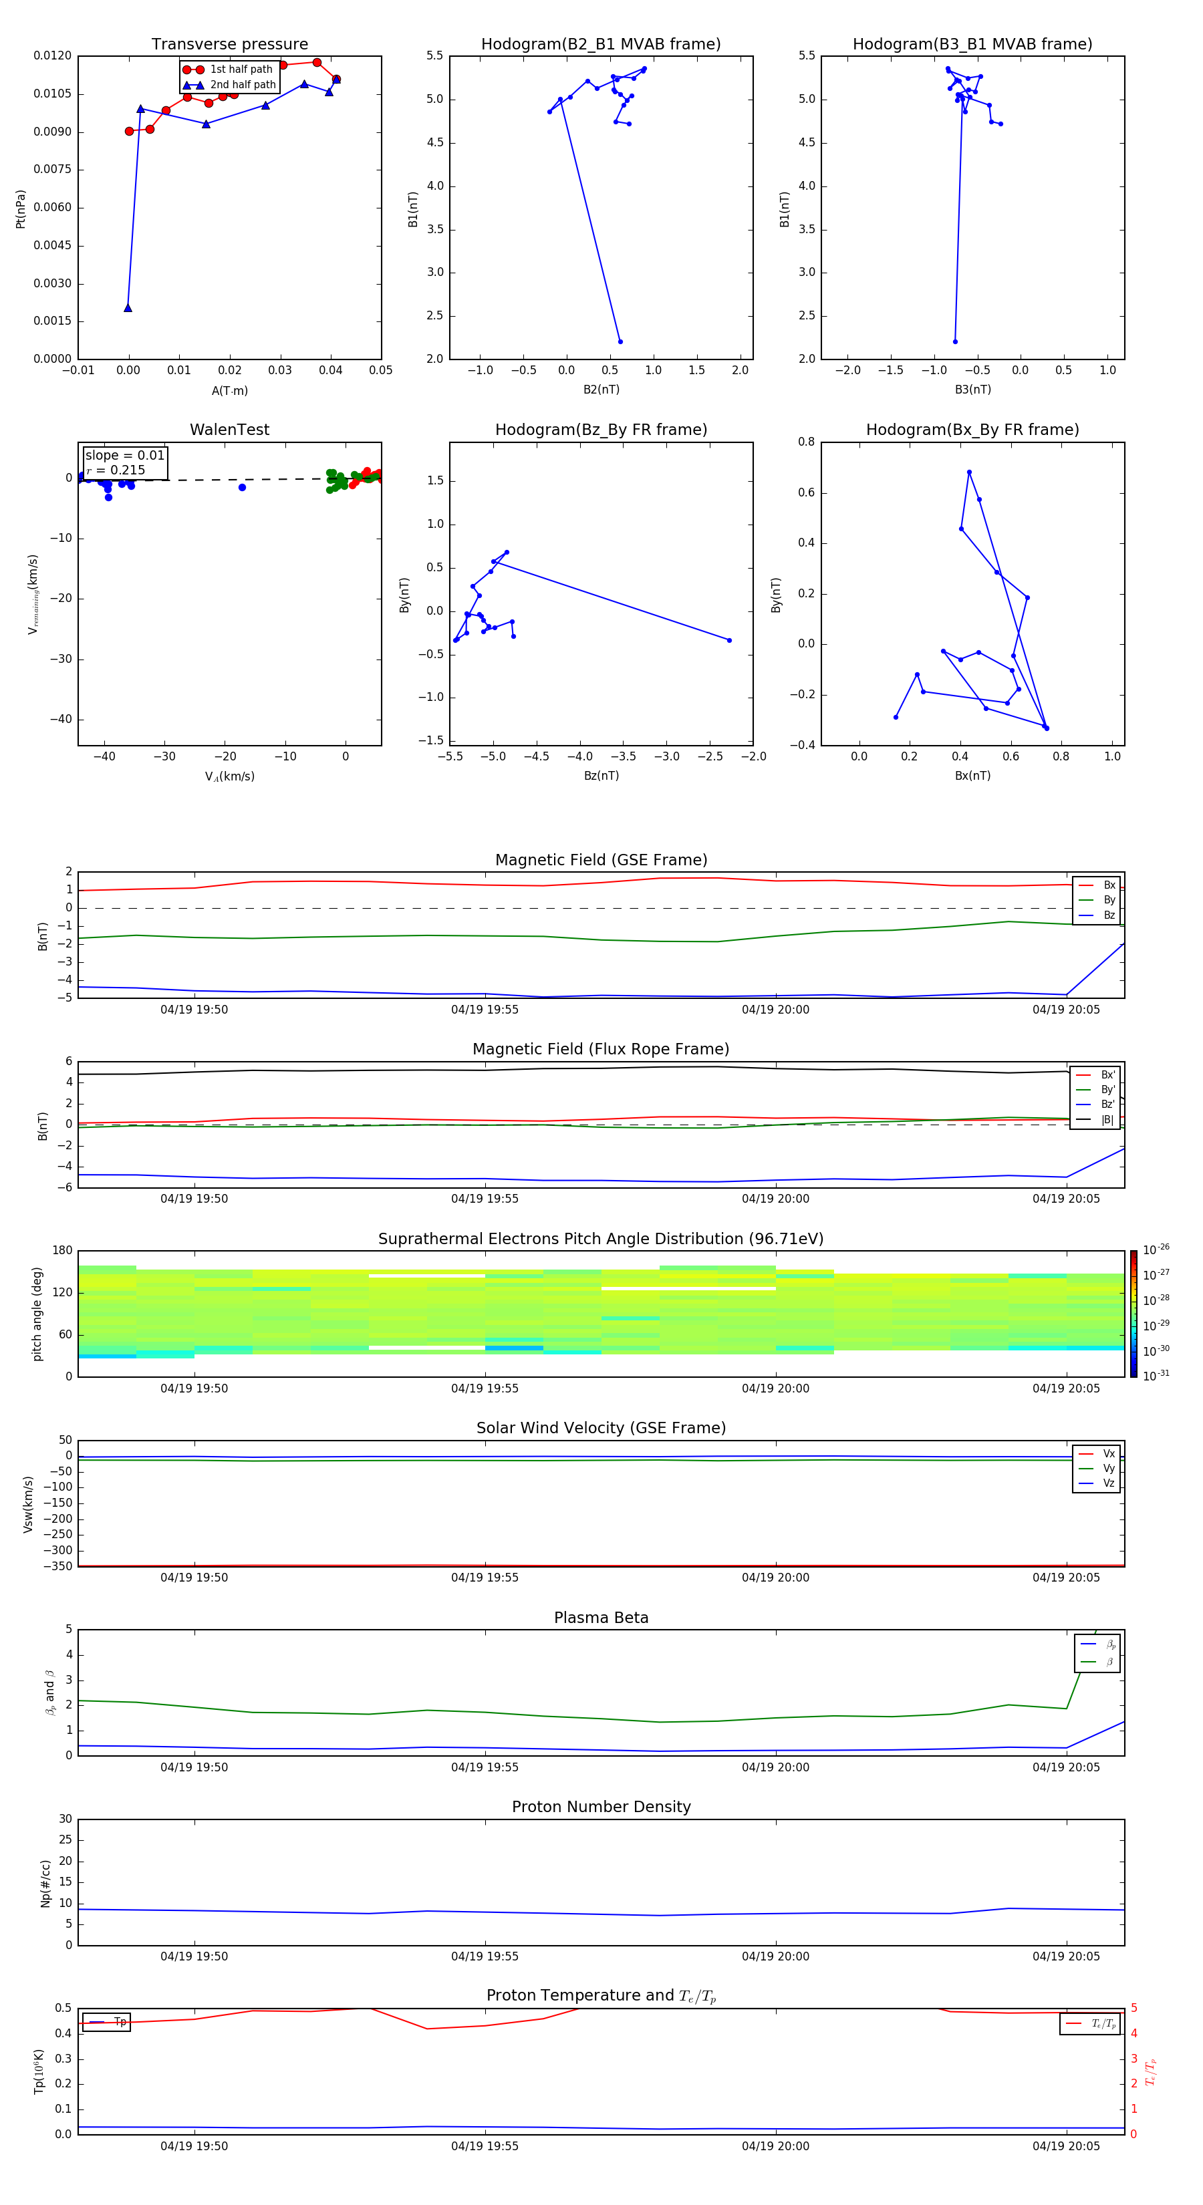Viewport: 1203px width, 2205px height.
Task: Click the 'Plasma Beta' plot title
Action: [601, 1618]
